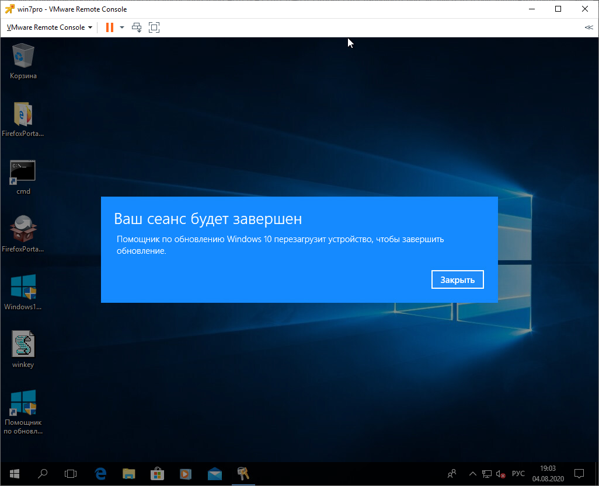Open the clock showing 19:03 04.08.2020

tap(548, 473)
